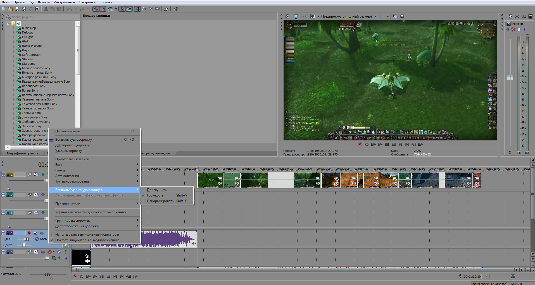This screenshot has height=285, width=535.
Task: Select the Envelope Edit tool
Action: click(144, 9)
